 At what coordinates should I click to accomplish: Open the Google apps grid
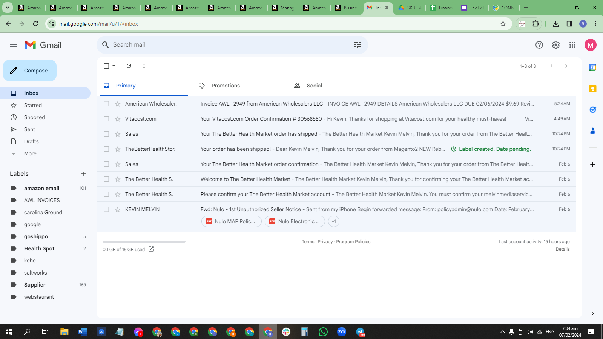tap(572, 45)
